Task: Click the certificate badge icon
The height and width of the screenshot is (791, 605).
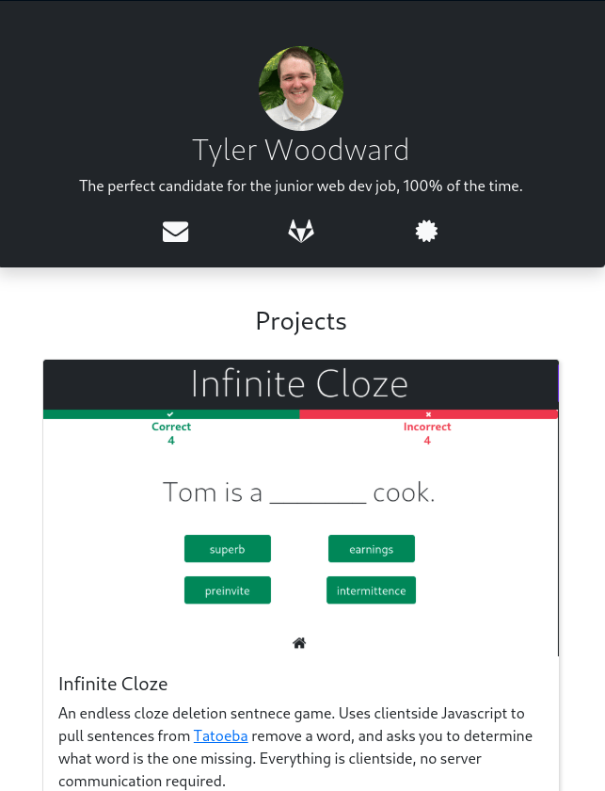Action: point(426,232)
